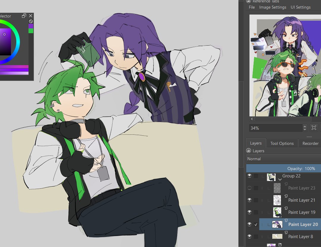The image size is (321, 247).
Task: Lock the Layers docker
Action: [248, 151]
